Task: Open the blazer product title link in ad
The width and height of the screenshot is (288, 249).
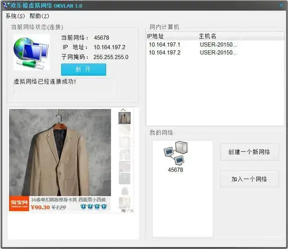Action: coord(69,200)
